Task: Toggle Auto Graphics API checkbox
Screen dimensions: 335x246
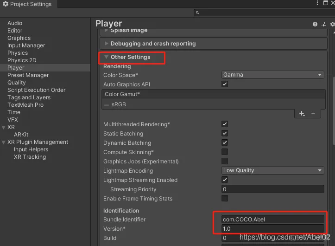Action: [x=225, y=84]
